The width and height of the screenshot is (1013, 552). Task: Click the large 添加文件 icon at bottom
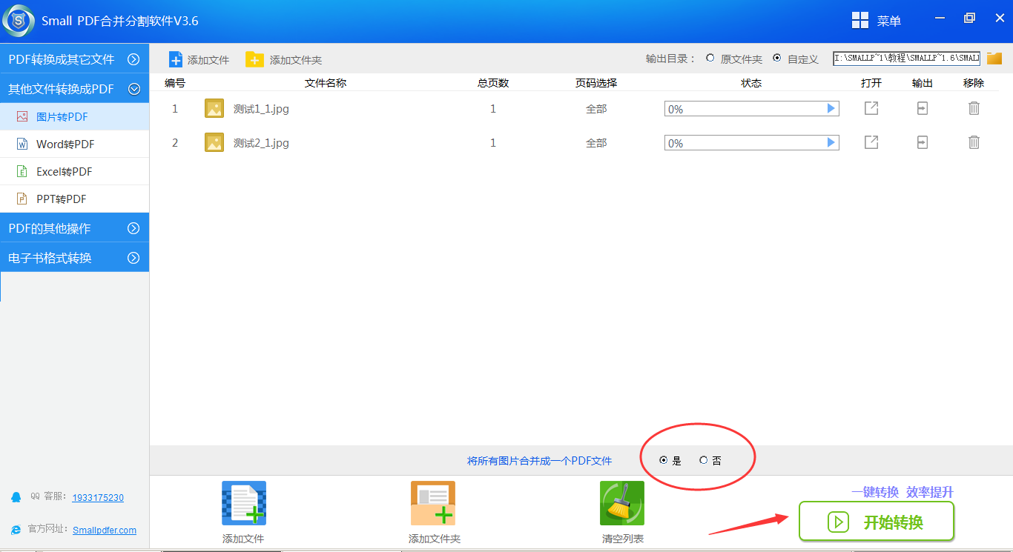[x=244, y=504]
